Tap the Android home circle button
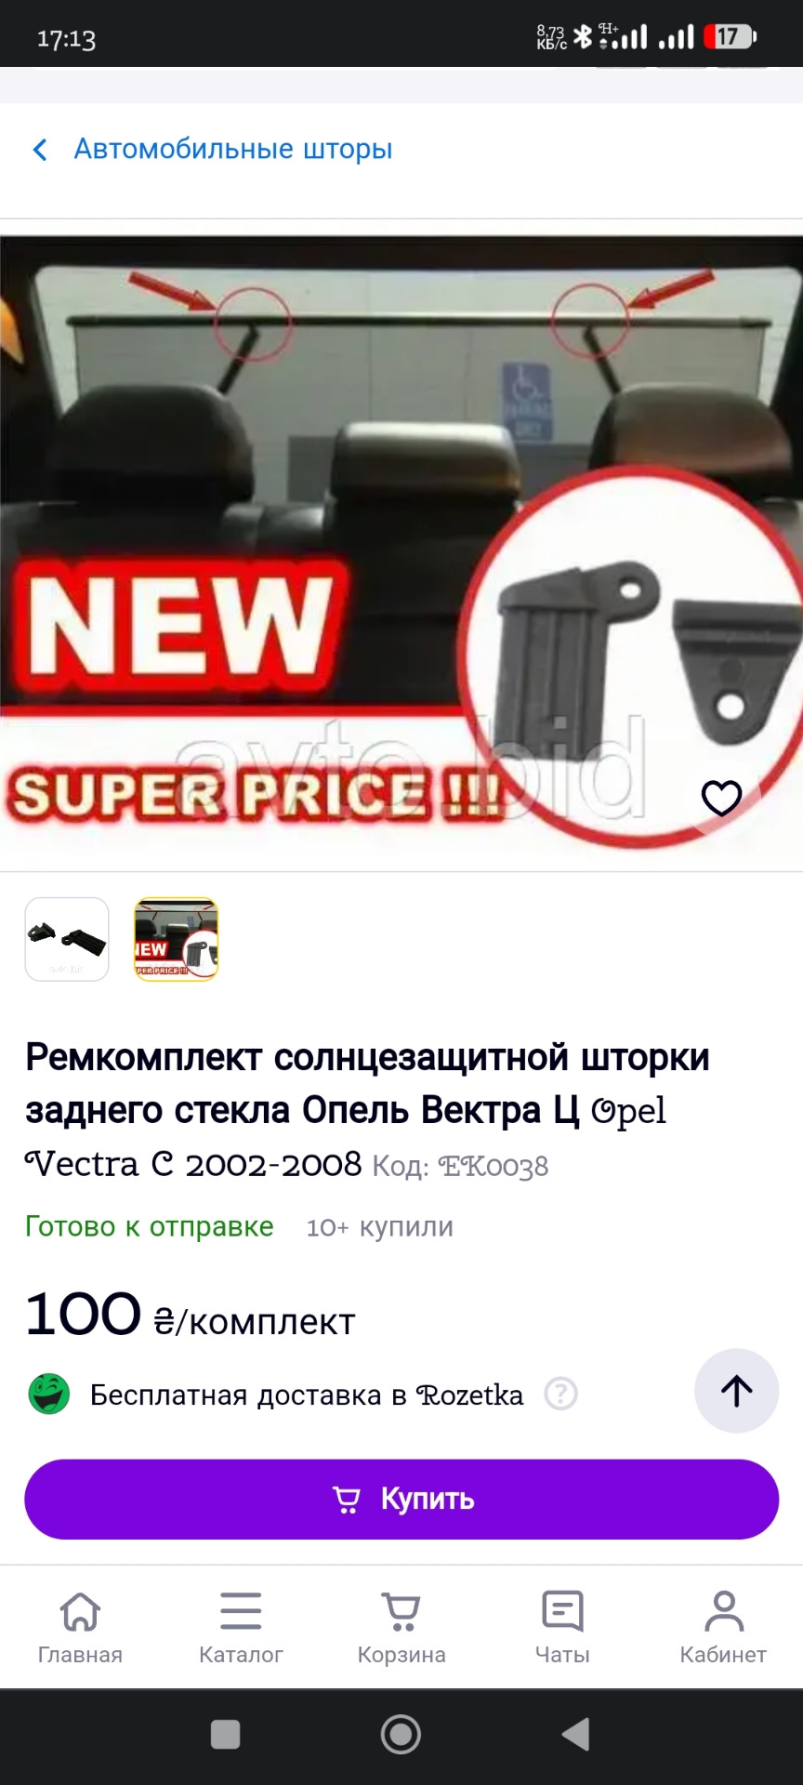Viewport: 803px width, 1785px height. coord(401,1735)
